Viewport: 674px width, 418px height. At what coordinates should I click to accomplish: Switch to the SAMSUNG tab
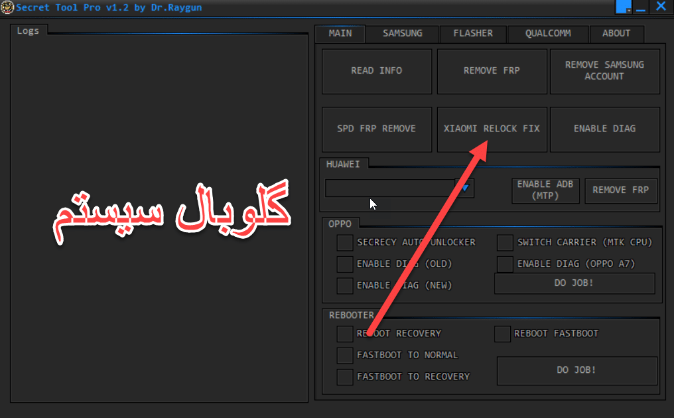coord(402,34)
